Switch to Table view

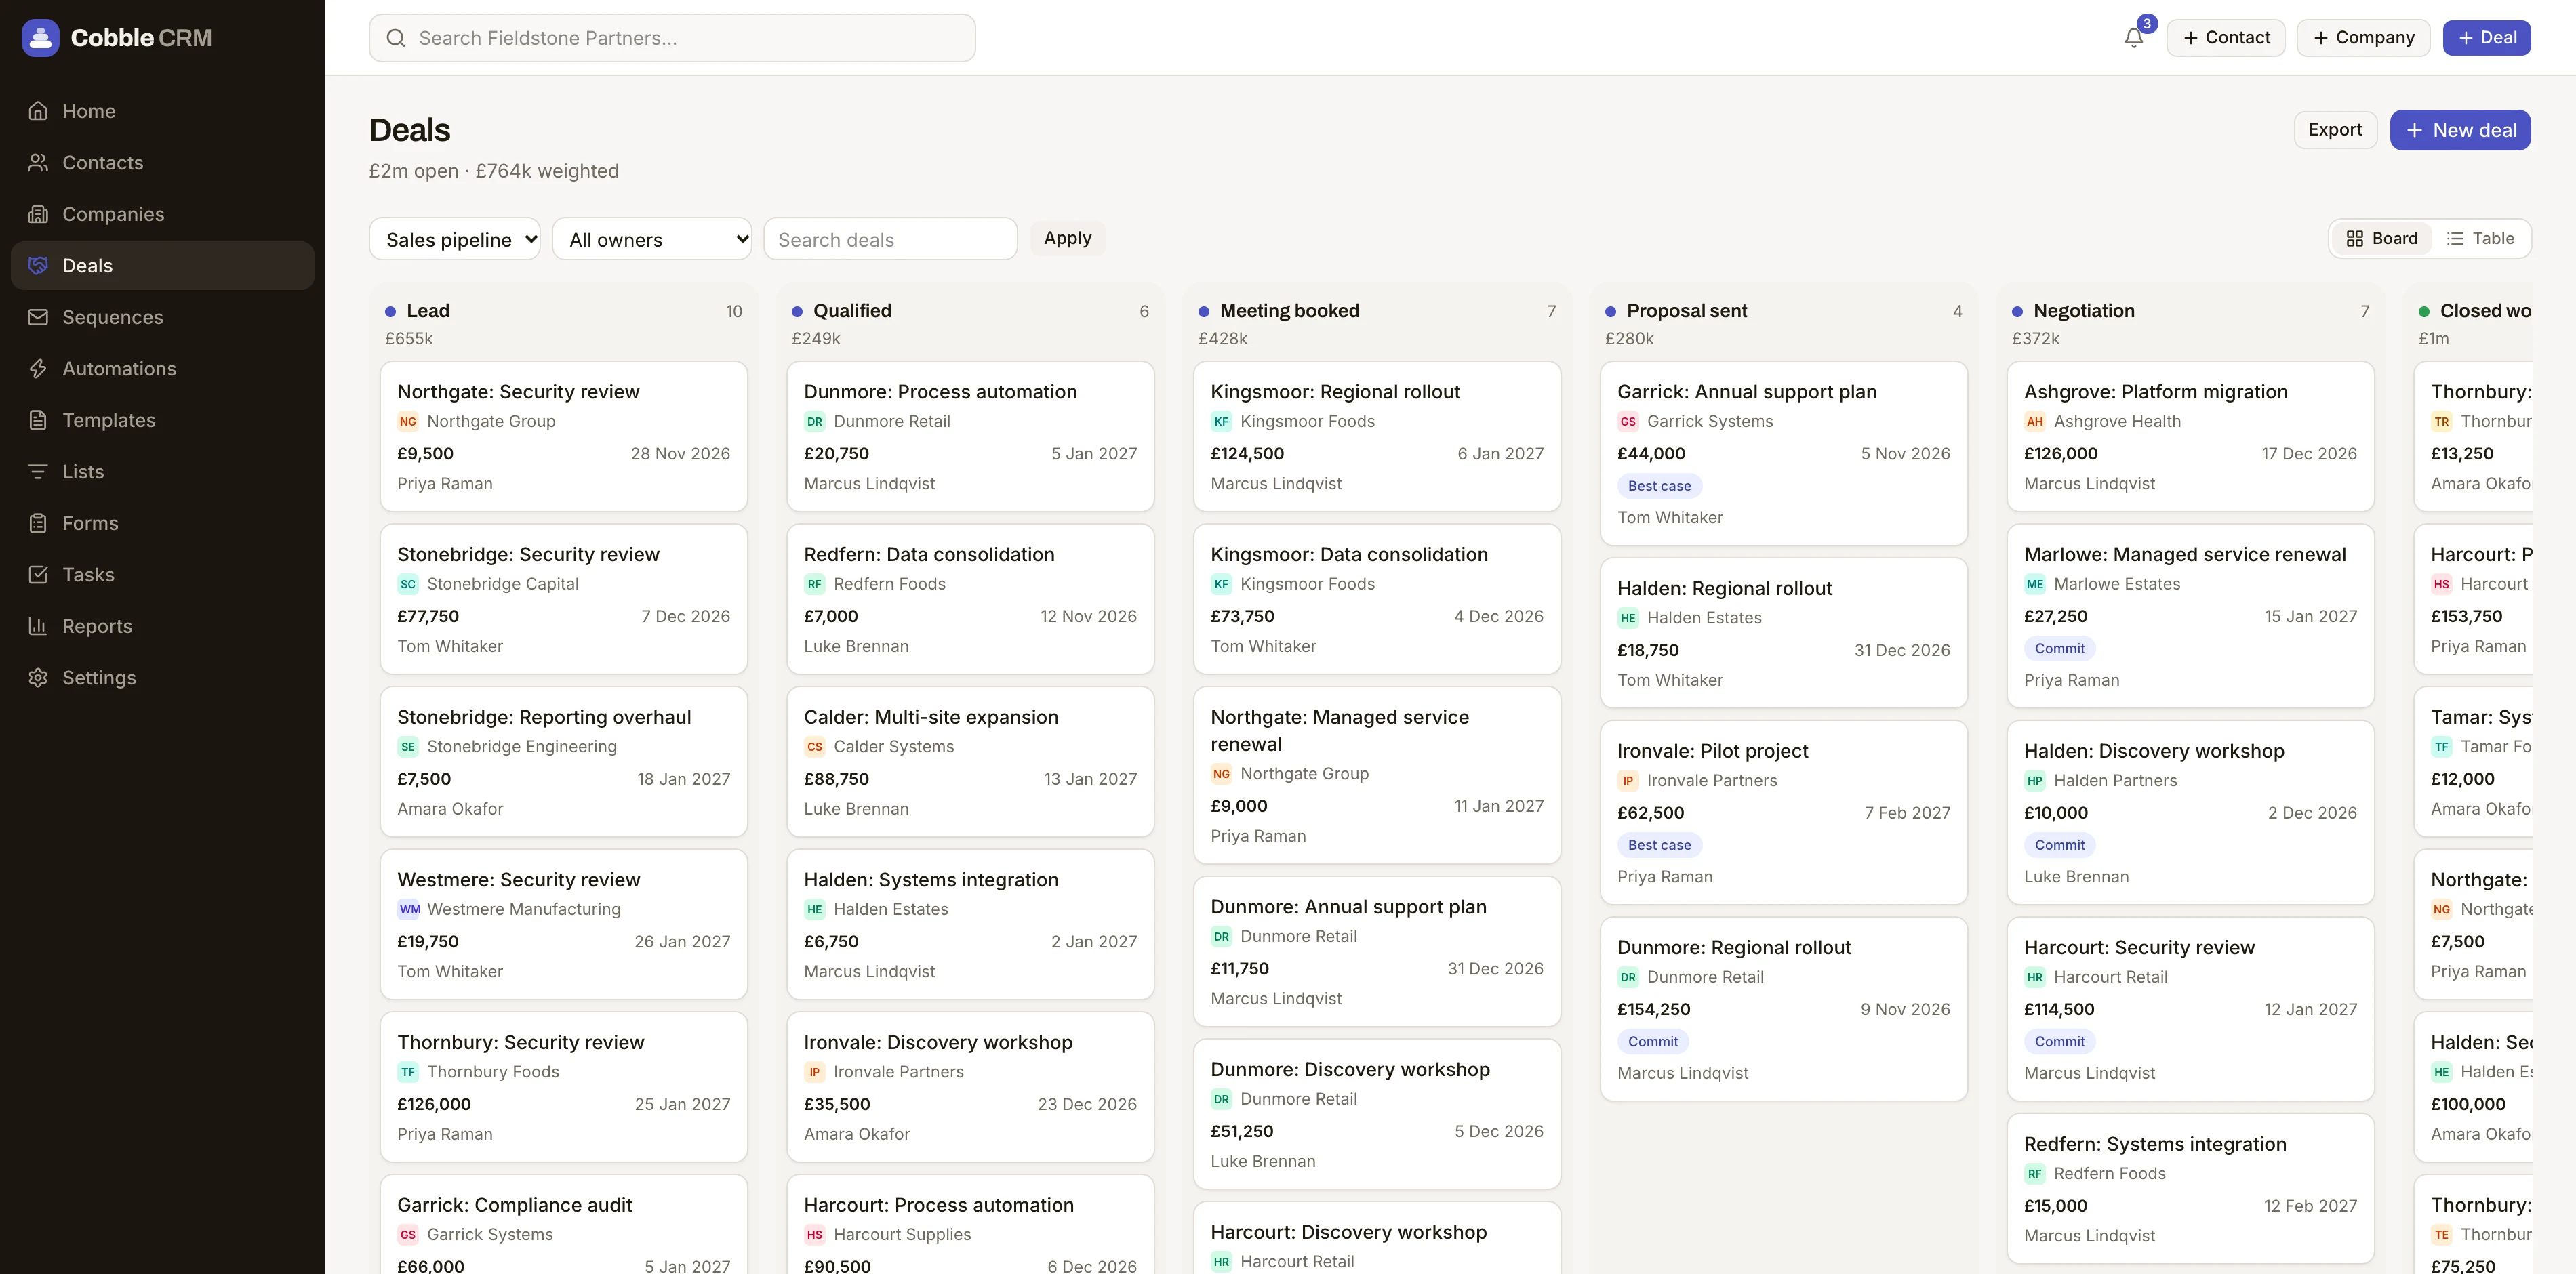coord(2480,239)
